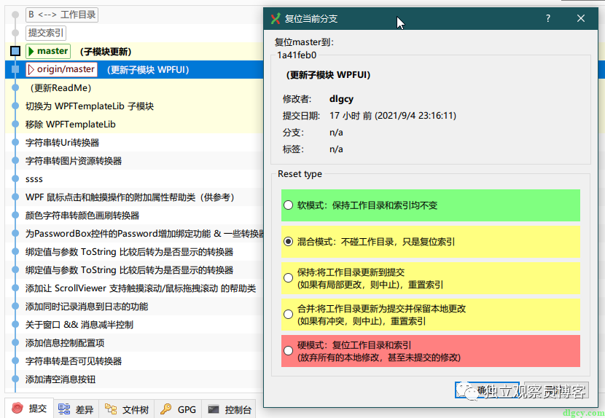Click the console icon on 控制台 tab

(x=214, y=409)
